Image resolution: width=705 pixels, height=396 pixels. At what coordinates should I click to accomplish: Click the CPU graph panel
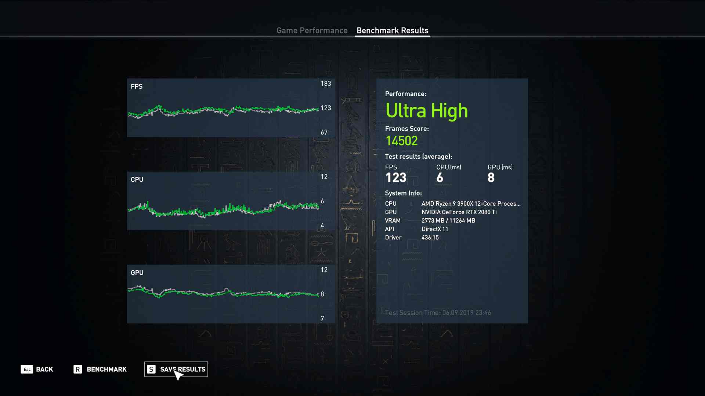point(223,201)
